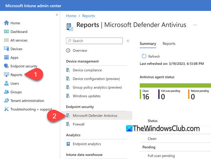211x159 pixels.
Task: Click the Clean count 16
Action: tap(146, 97)
